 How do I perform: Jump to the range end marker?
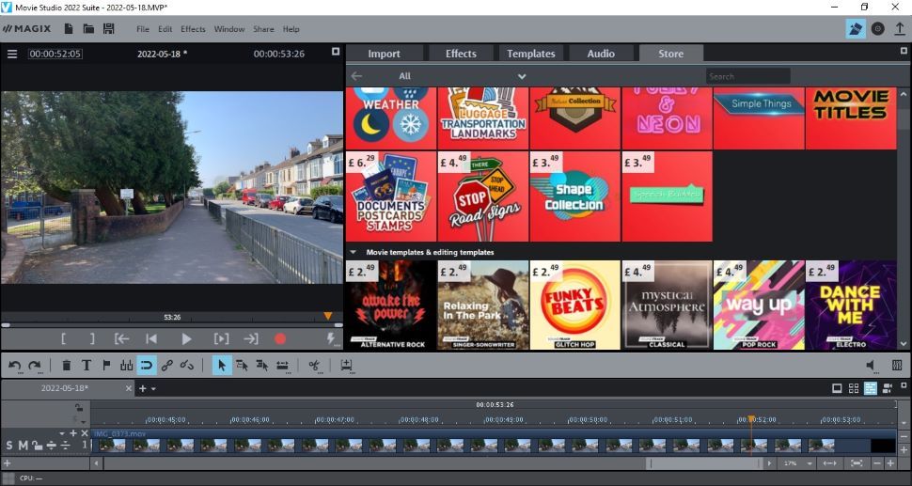(x=251, y=339)
